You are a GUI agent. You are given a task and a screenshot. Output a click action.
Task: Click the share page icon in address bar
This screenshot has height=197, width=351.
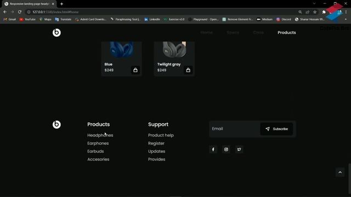tap(307, 12)
